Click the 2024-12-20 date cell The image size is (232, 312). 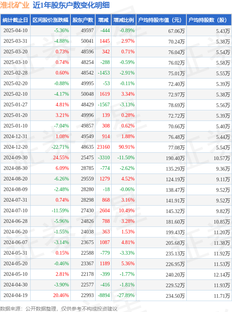point(15,147)
